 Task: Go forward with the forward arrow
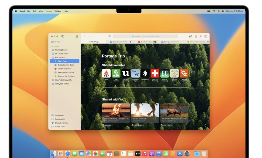point(89,36)
